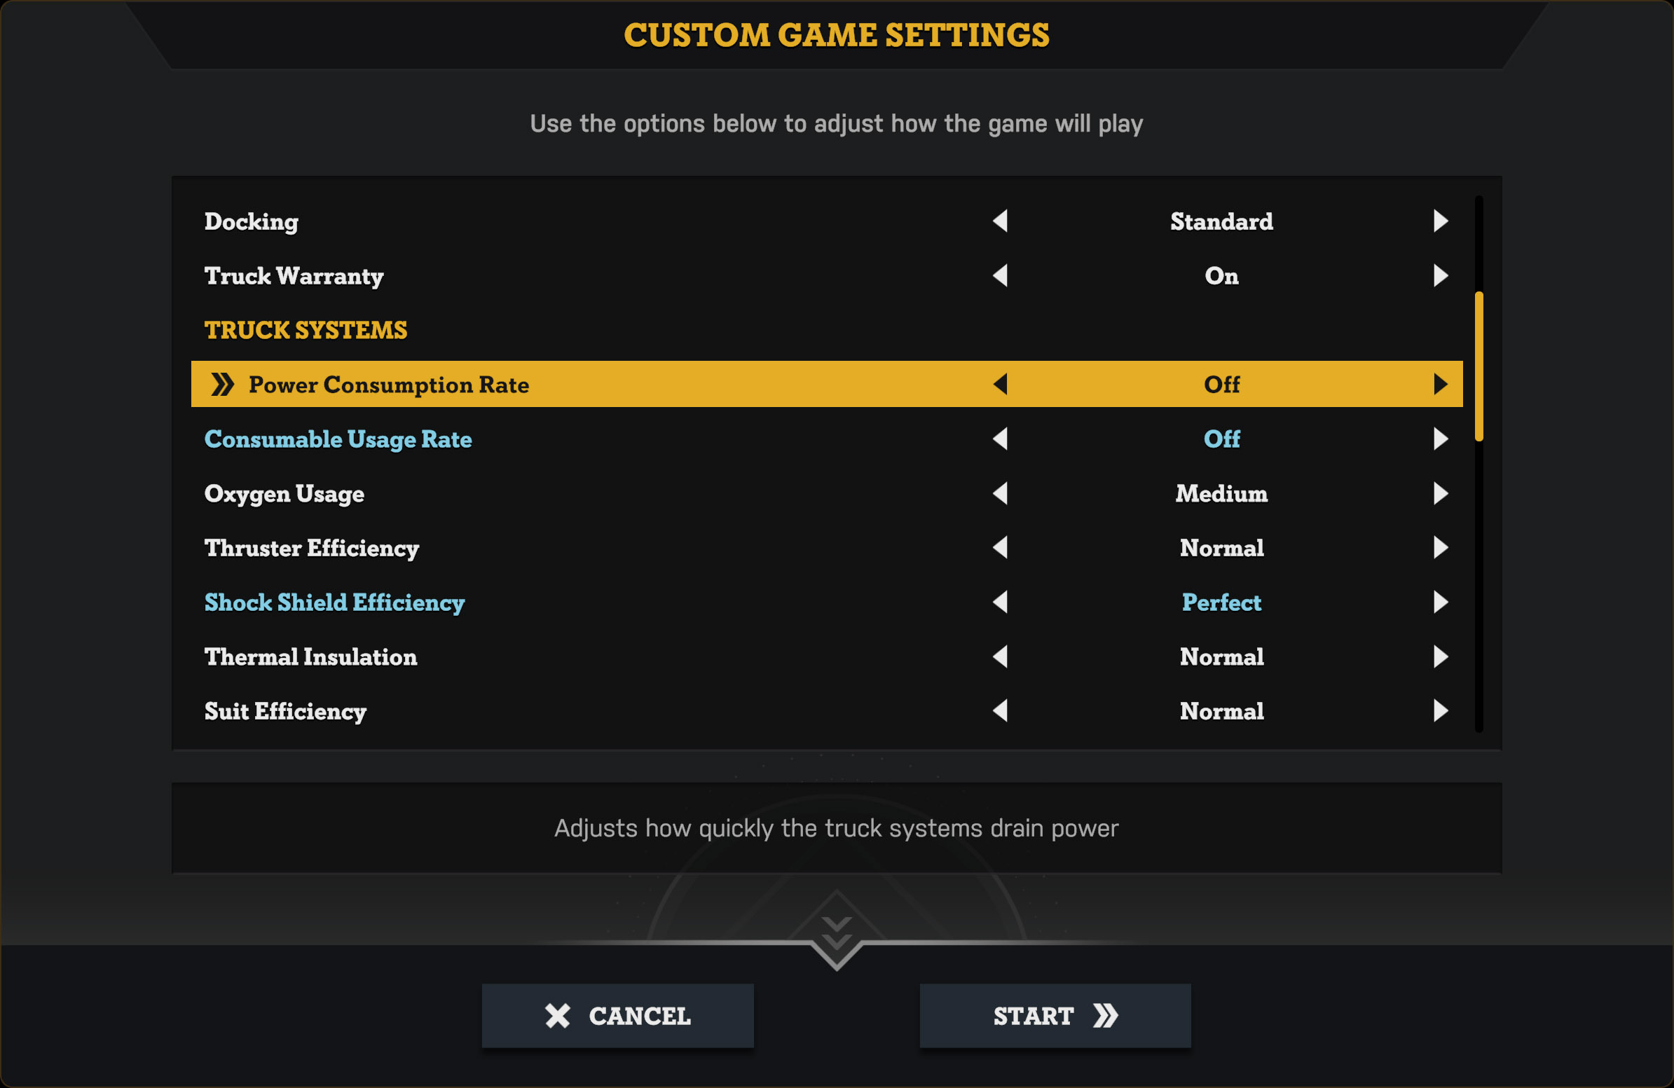Click the Power Consumption Rate label
Image resolution: width=1674 pixels, height=1088 pixels.
coord(388,385)
